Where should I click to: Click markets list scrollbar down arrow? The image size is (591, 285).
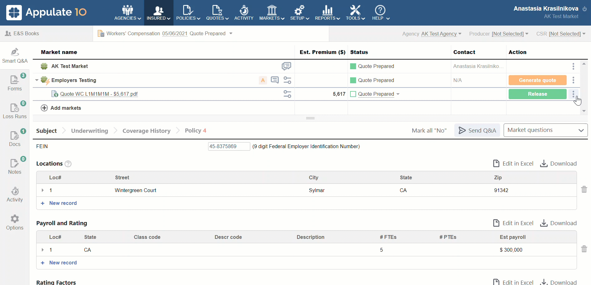584,111
